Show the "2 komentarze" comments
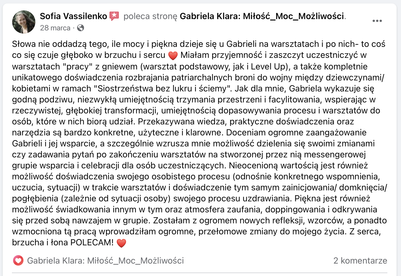 [x=360, y=261]
